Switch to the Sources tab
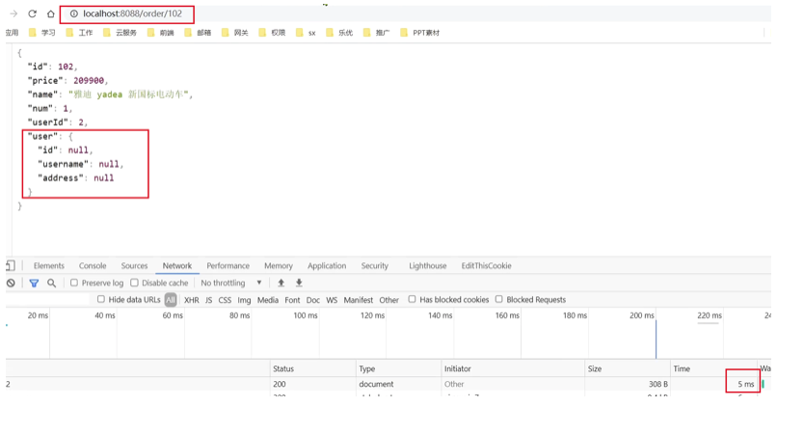Viewport: 804px width, 434px height. point(134,266)
